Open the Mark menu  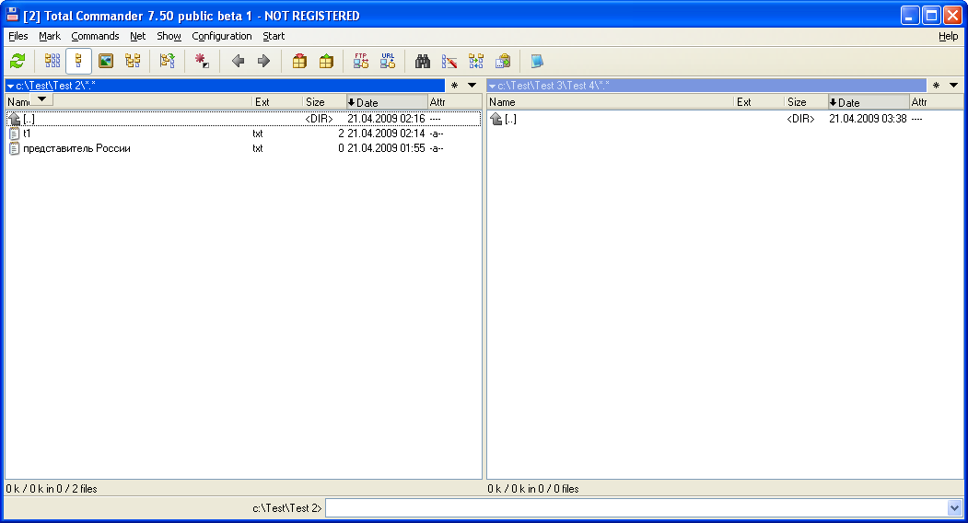click(50, 36)
